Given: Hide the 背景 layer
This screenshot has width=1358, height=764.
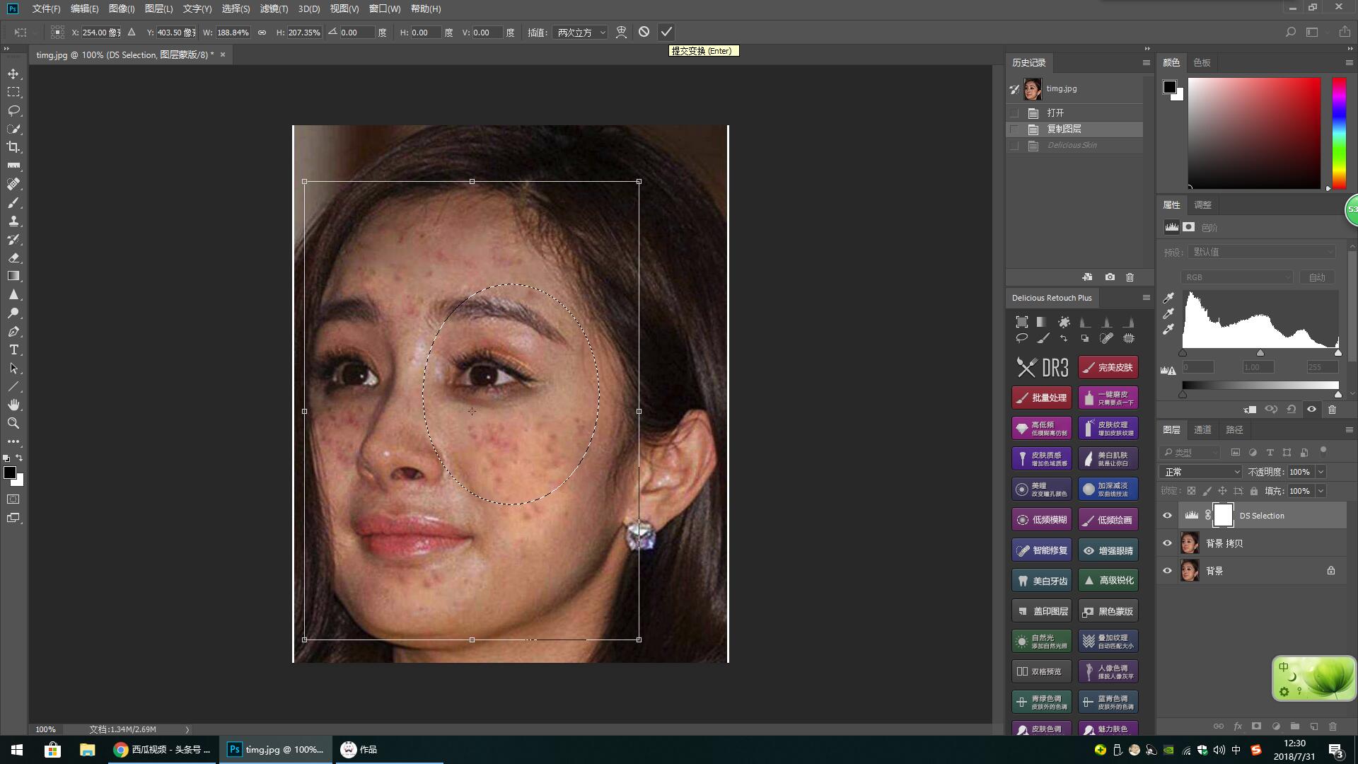Looking at the screenshot, I should (1167, 571).
